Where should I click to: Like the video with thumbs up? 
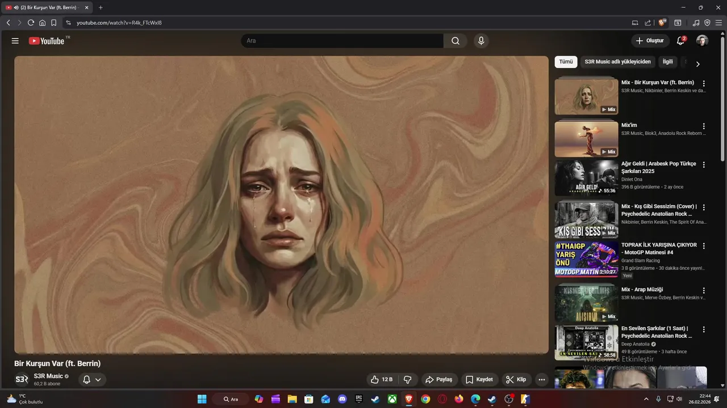pos(382,380)
